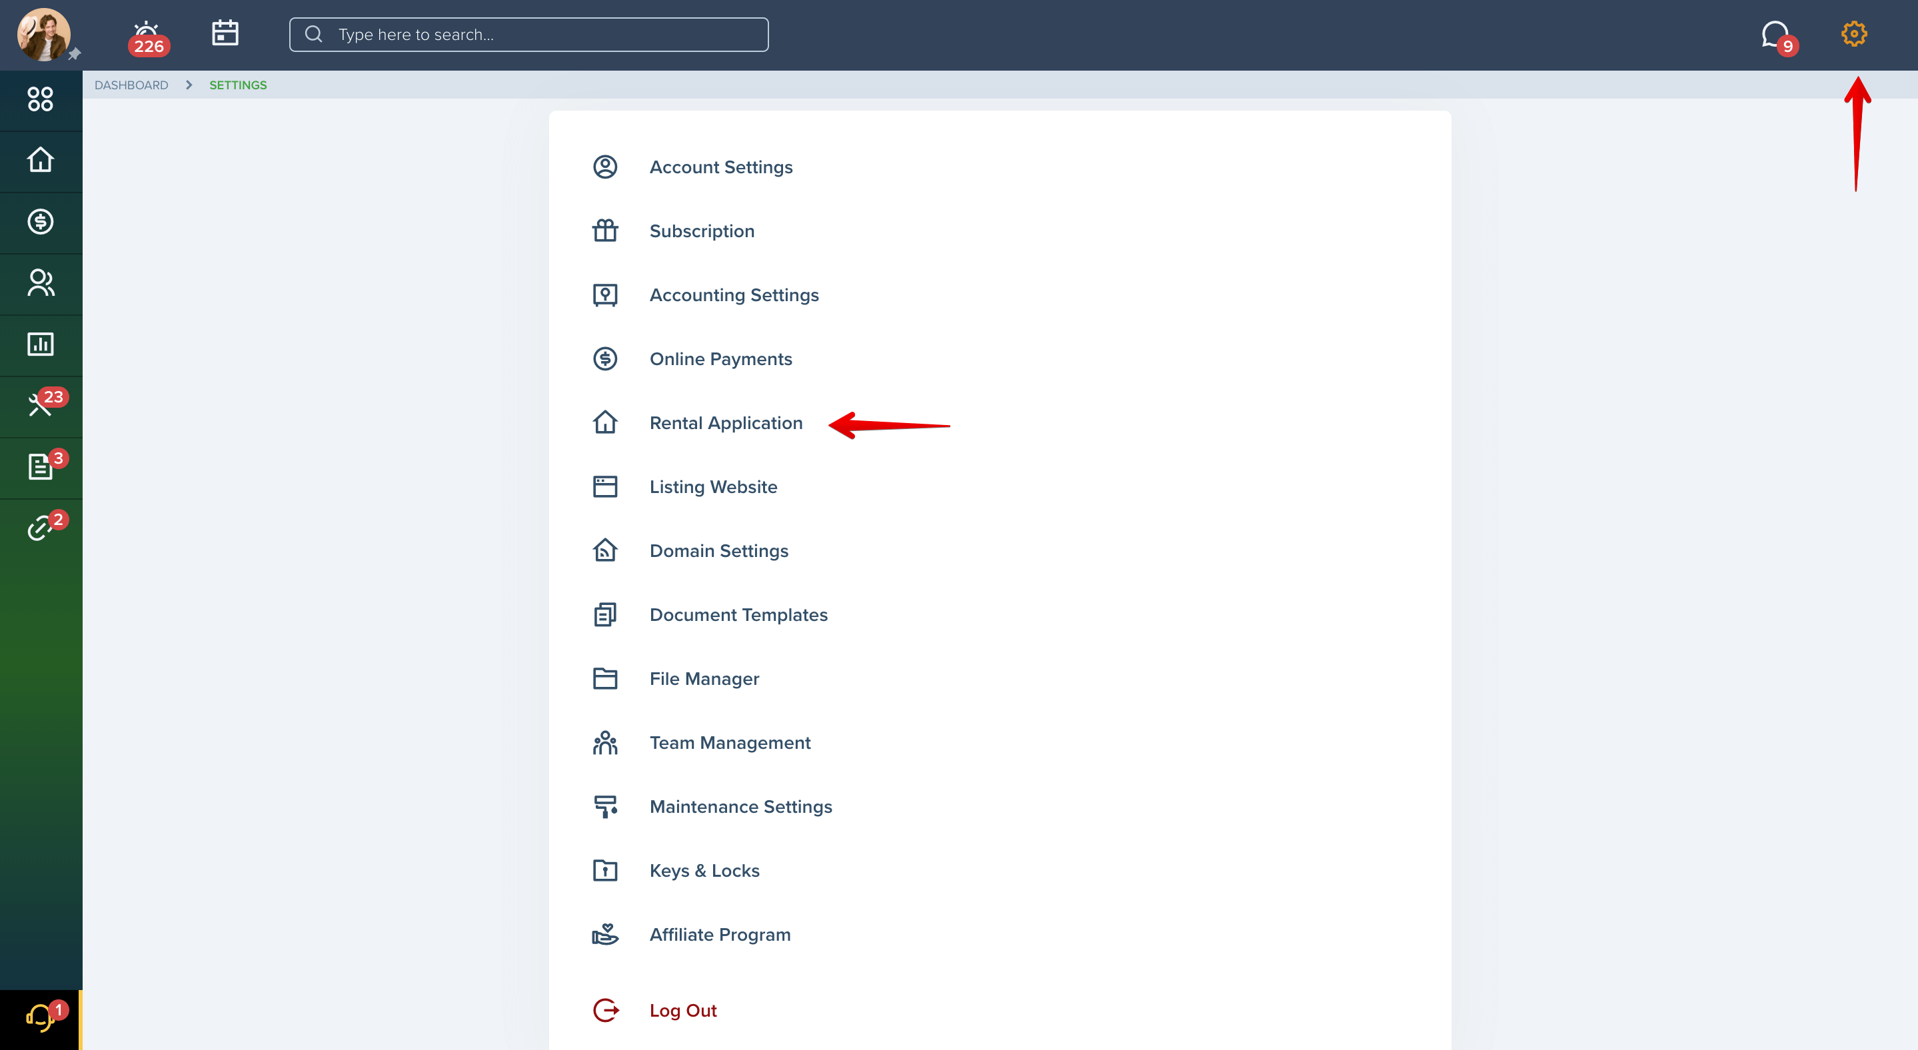
Task: Open Keys & Locks
Action: click(704, 871)
